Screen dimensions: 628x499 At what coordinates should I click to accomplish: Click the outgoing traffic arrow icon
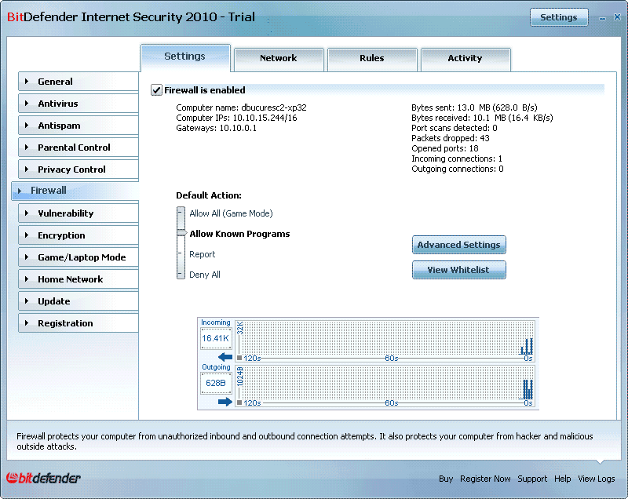pyautogui.click(x=225, y=402)
